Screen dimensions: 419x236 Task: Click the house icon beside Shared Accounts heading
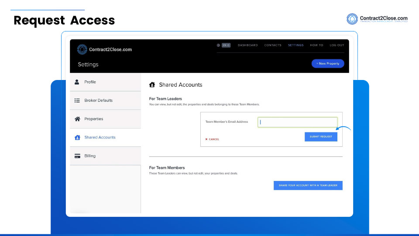[152, 85]
